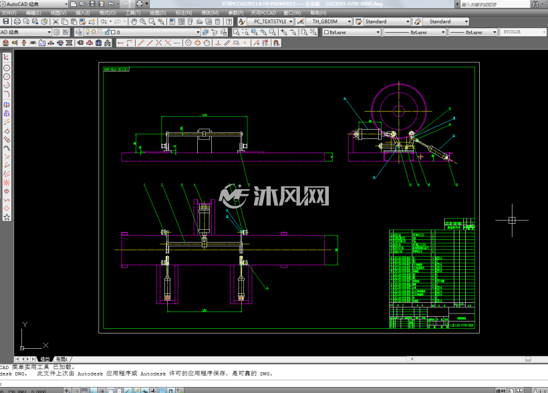Select the Pan hand tool
This screenshot has height=393, width=548.
(134, 21)
